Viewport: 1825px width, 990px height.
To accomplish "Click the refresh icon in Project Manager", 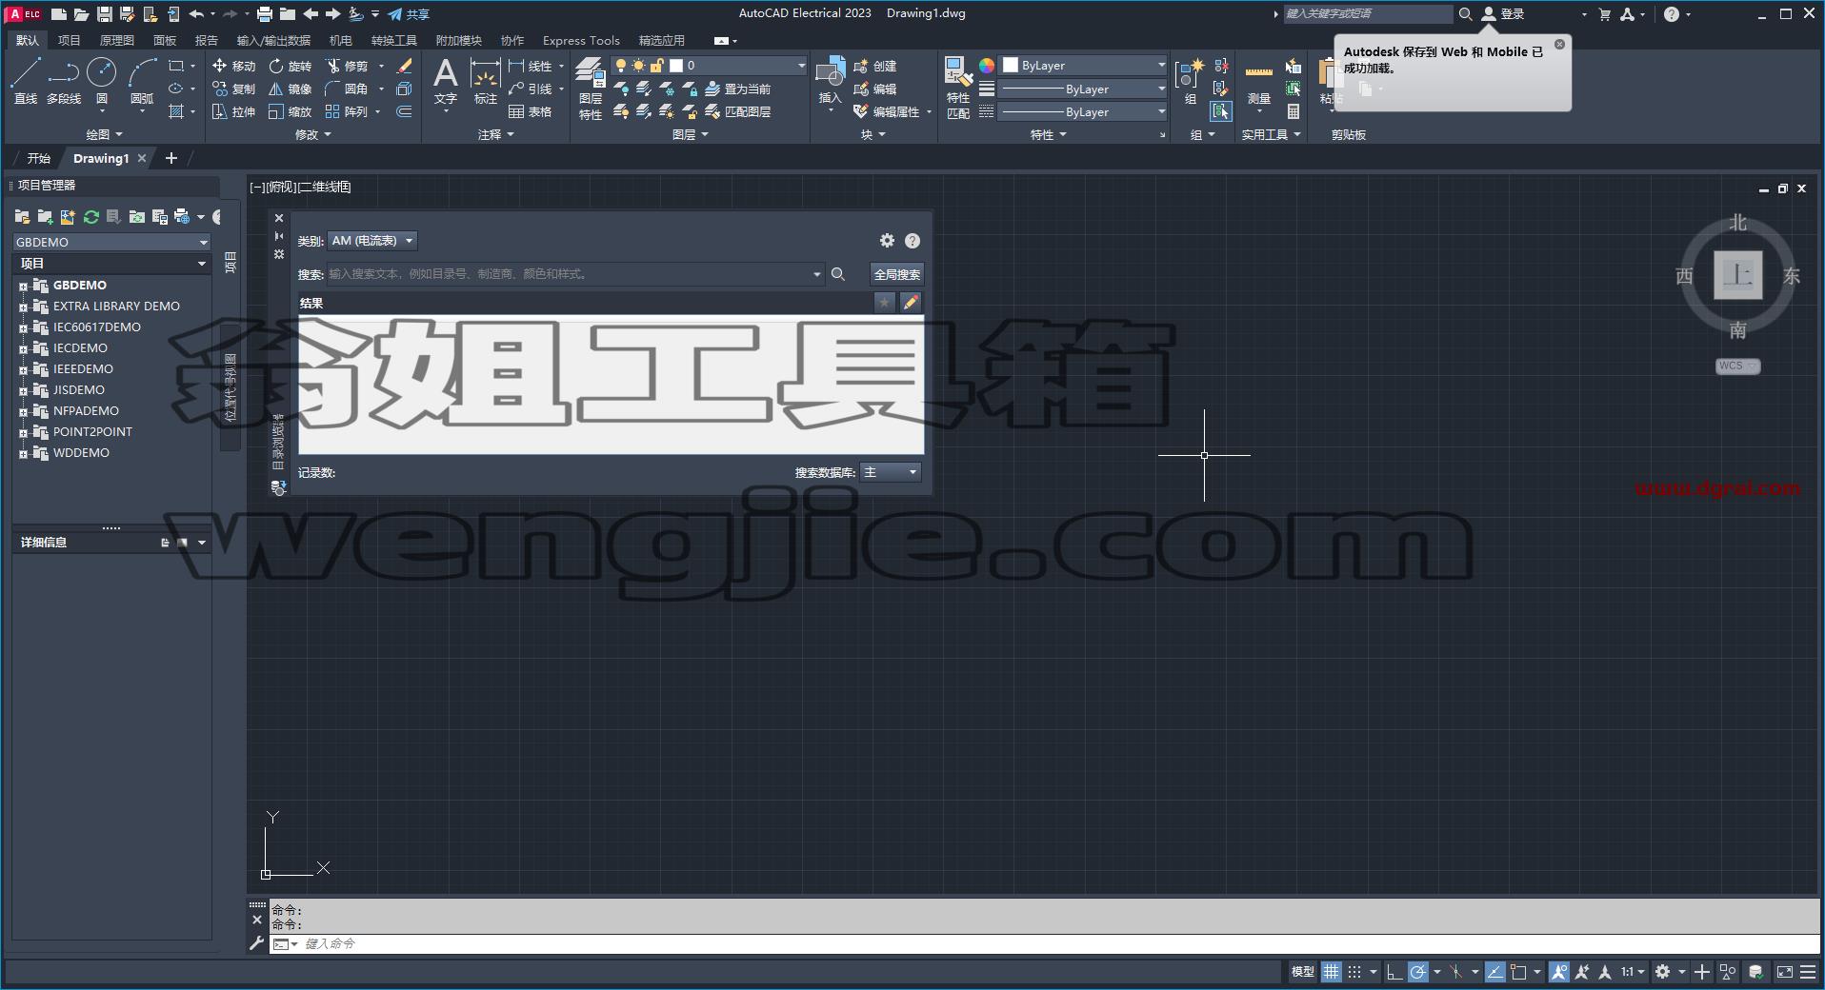I will tap(91, 217).
